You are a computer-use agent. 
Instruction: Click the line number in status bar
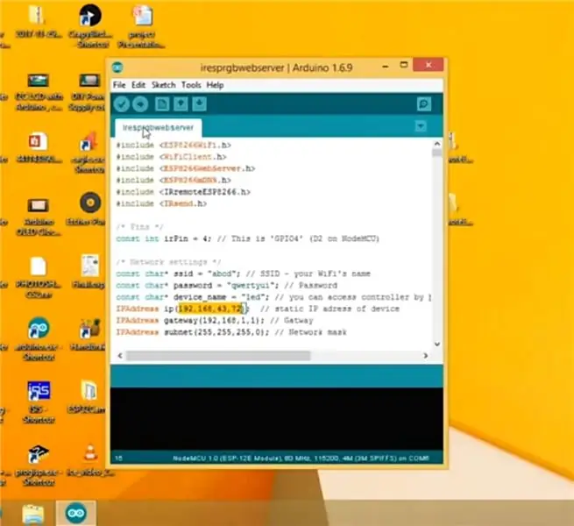(x=119, y=458)
